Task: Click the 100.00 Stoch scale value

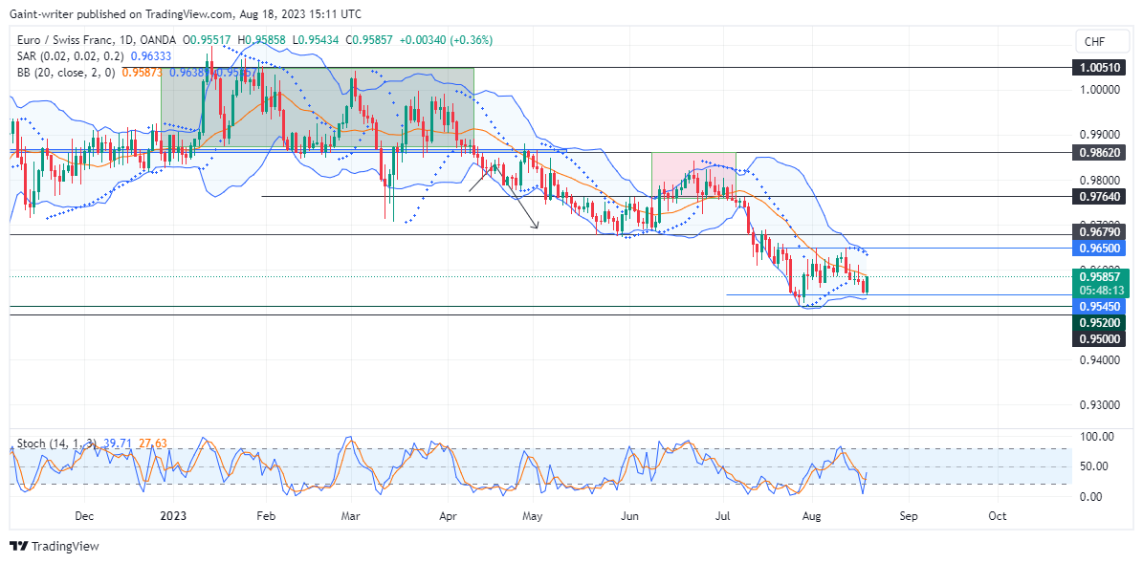Action: pos(1099,436)
